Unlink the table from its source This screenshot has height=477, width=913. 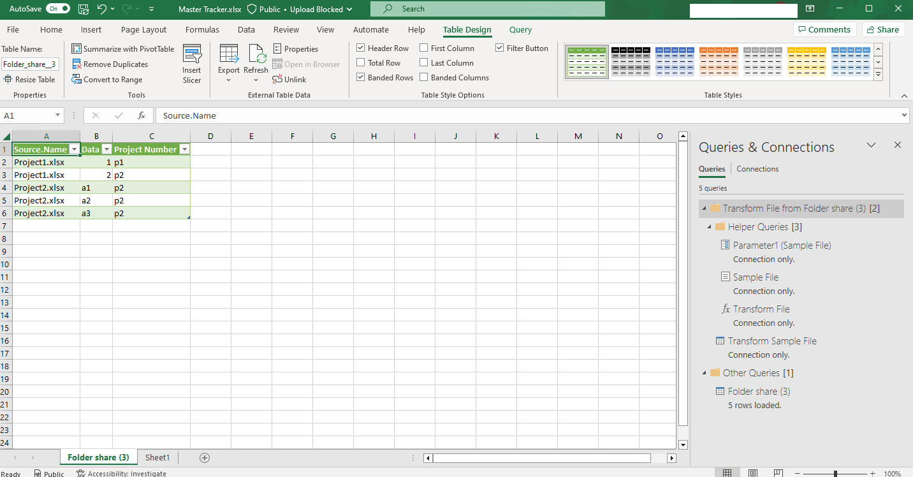click(x=289, y=80)
